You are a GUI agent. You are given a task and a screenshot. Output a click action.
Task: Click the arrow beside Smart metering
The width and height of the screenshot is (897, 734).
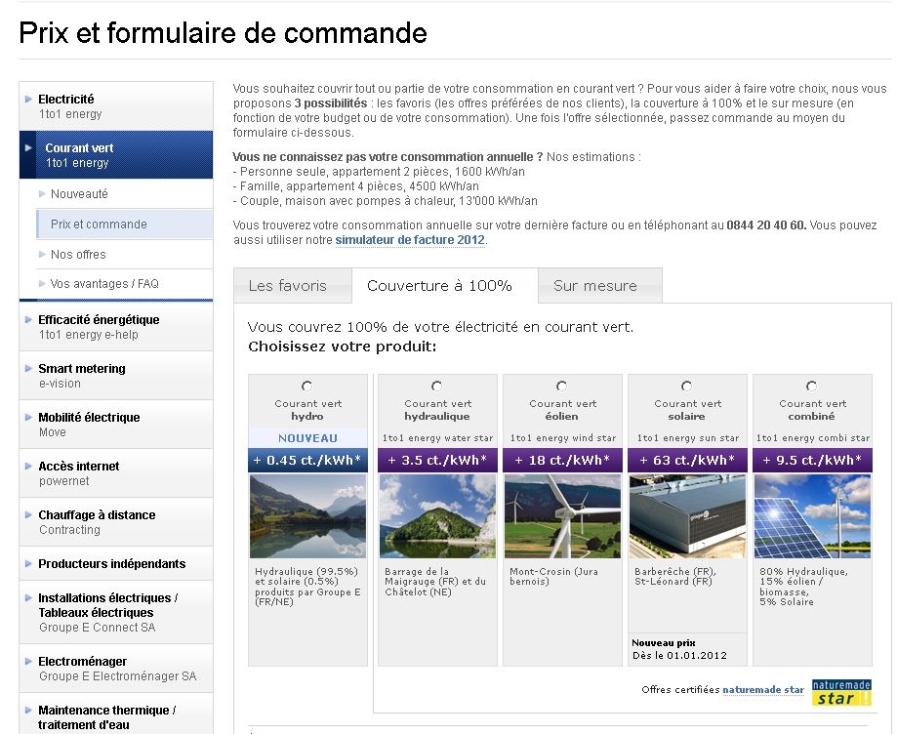[x=28, y=368]
